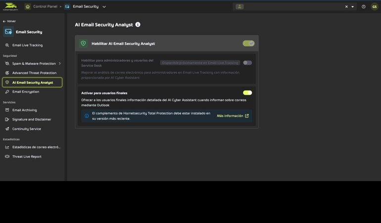Screen dimensions: 381x223
Task: Click the Seguridad section label
Action: [10, 56]
